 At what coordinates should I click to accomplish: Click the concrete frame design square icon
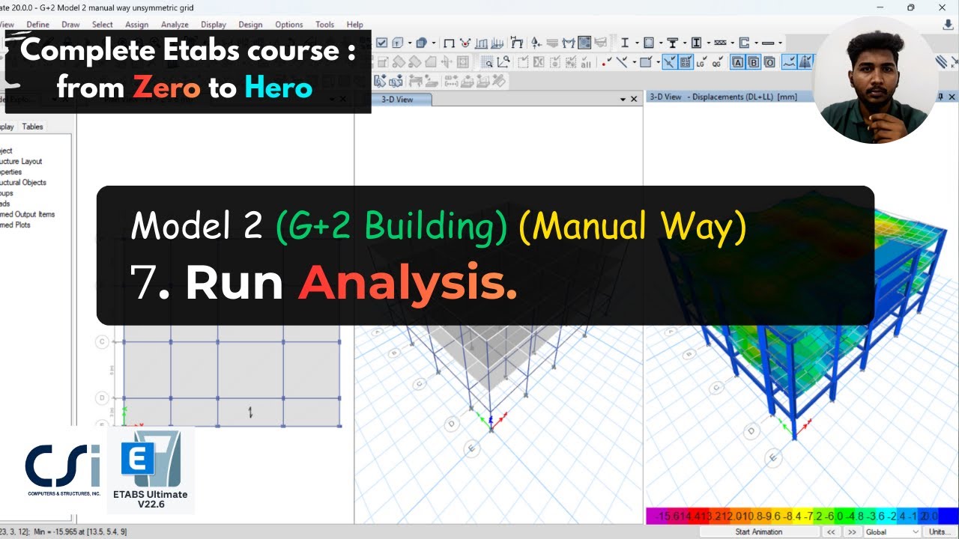tap(649, 43)
